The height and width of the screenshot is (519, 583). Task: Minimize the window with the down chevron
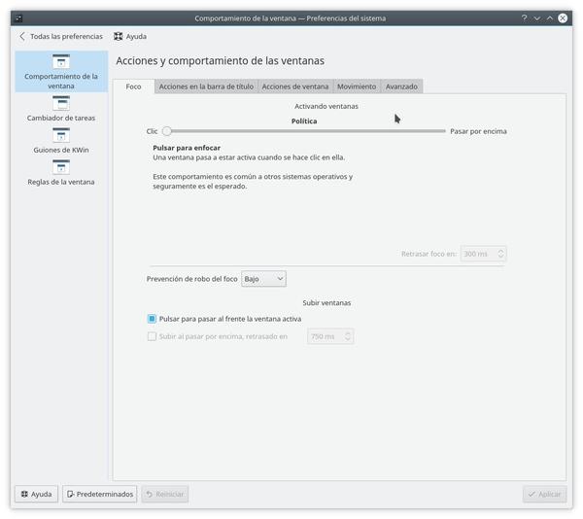[x=537, y=17]
